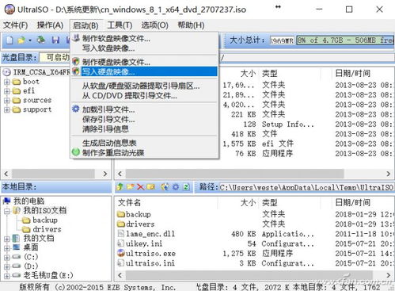Expand the boot folder tree node
395x291 pixels.
click(x=6, y=82)
